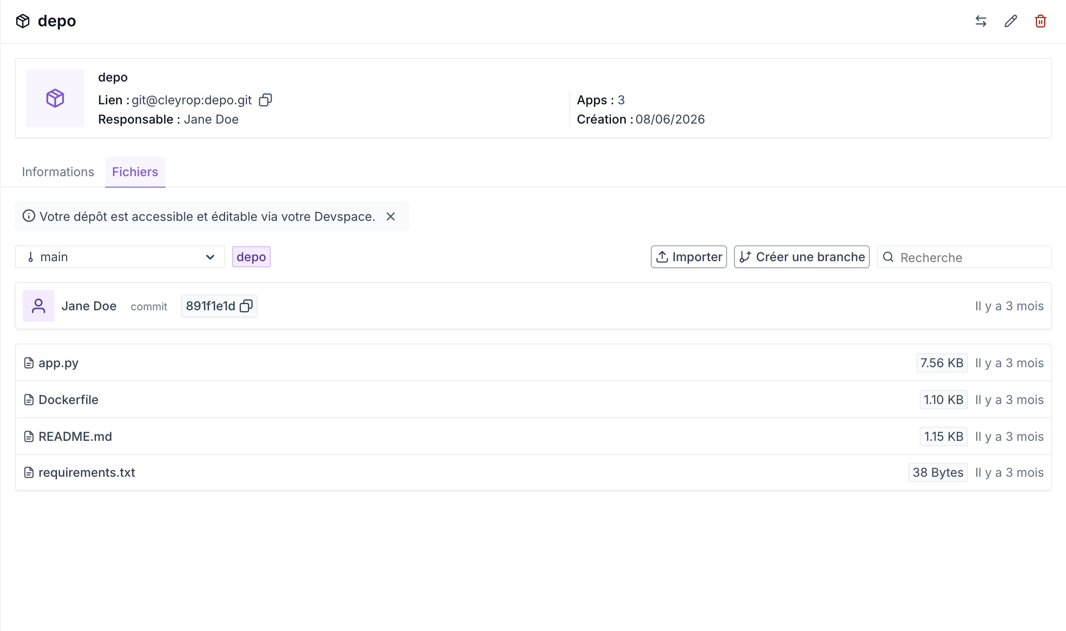Click the depo breadcrumb tag
This screenshot has height=631, width=1066.
(251, 257)
